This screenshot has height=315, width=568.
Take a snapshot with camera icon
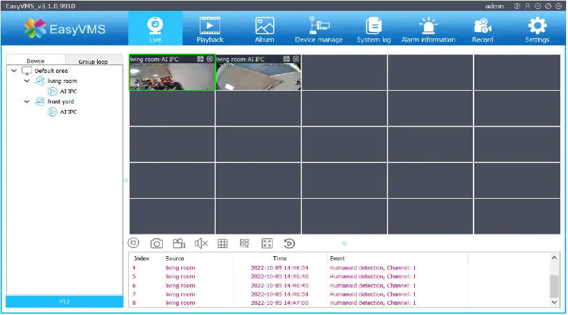point(156,243)
